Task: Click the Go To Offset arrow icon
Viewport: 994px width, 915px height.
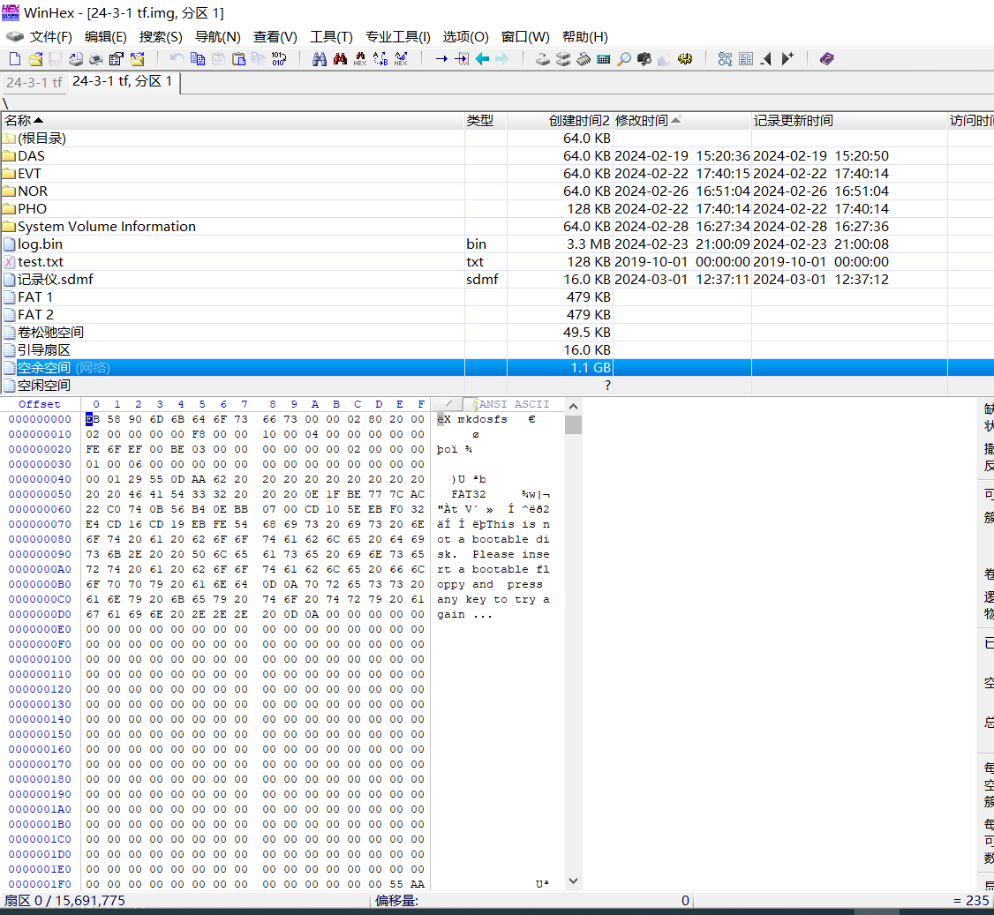Action: pyautogui.click(x=441, y=59)
